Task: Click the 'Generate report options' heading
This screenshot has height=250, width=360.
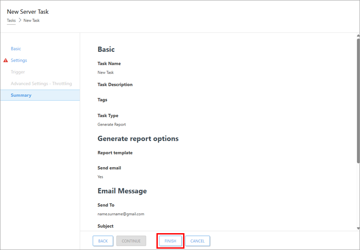Action: tap(138, 139)
